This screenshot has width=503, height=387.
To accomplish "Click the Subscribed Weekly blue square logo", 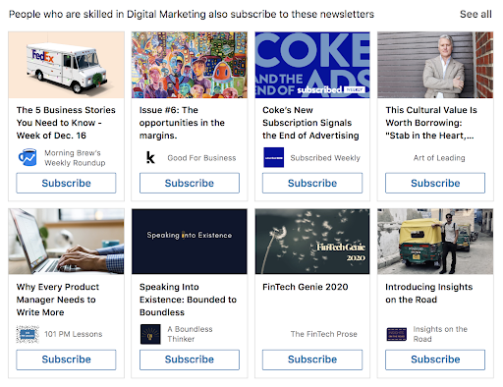I will [x=273, y=157].
